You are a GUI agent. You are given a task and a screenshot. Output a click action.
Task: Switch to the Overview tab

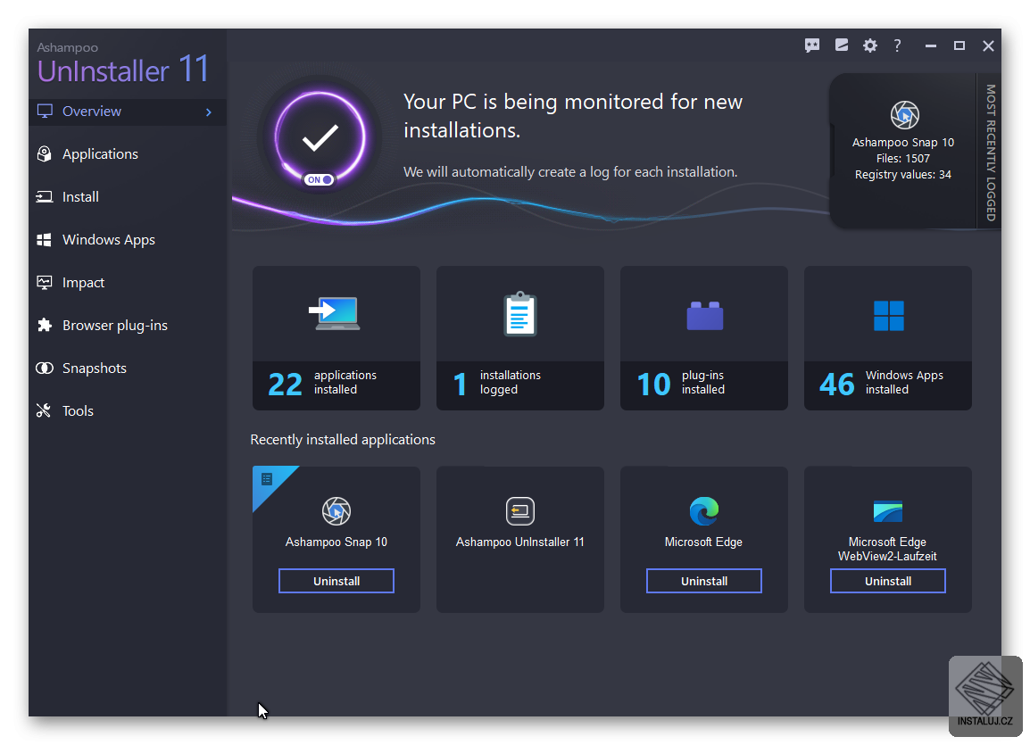(x=93, y=111)
